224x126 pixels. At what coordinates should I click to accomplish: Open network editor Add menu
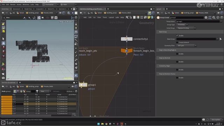point(85,17)
